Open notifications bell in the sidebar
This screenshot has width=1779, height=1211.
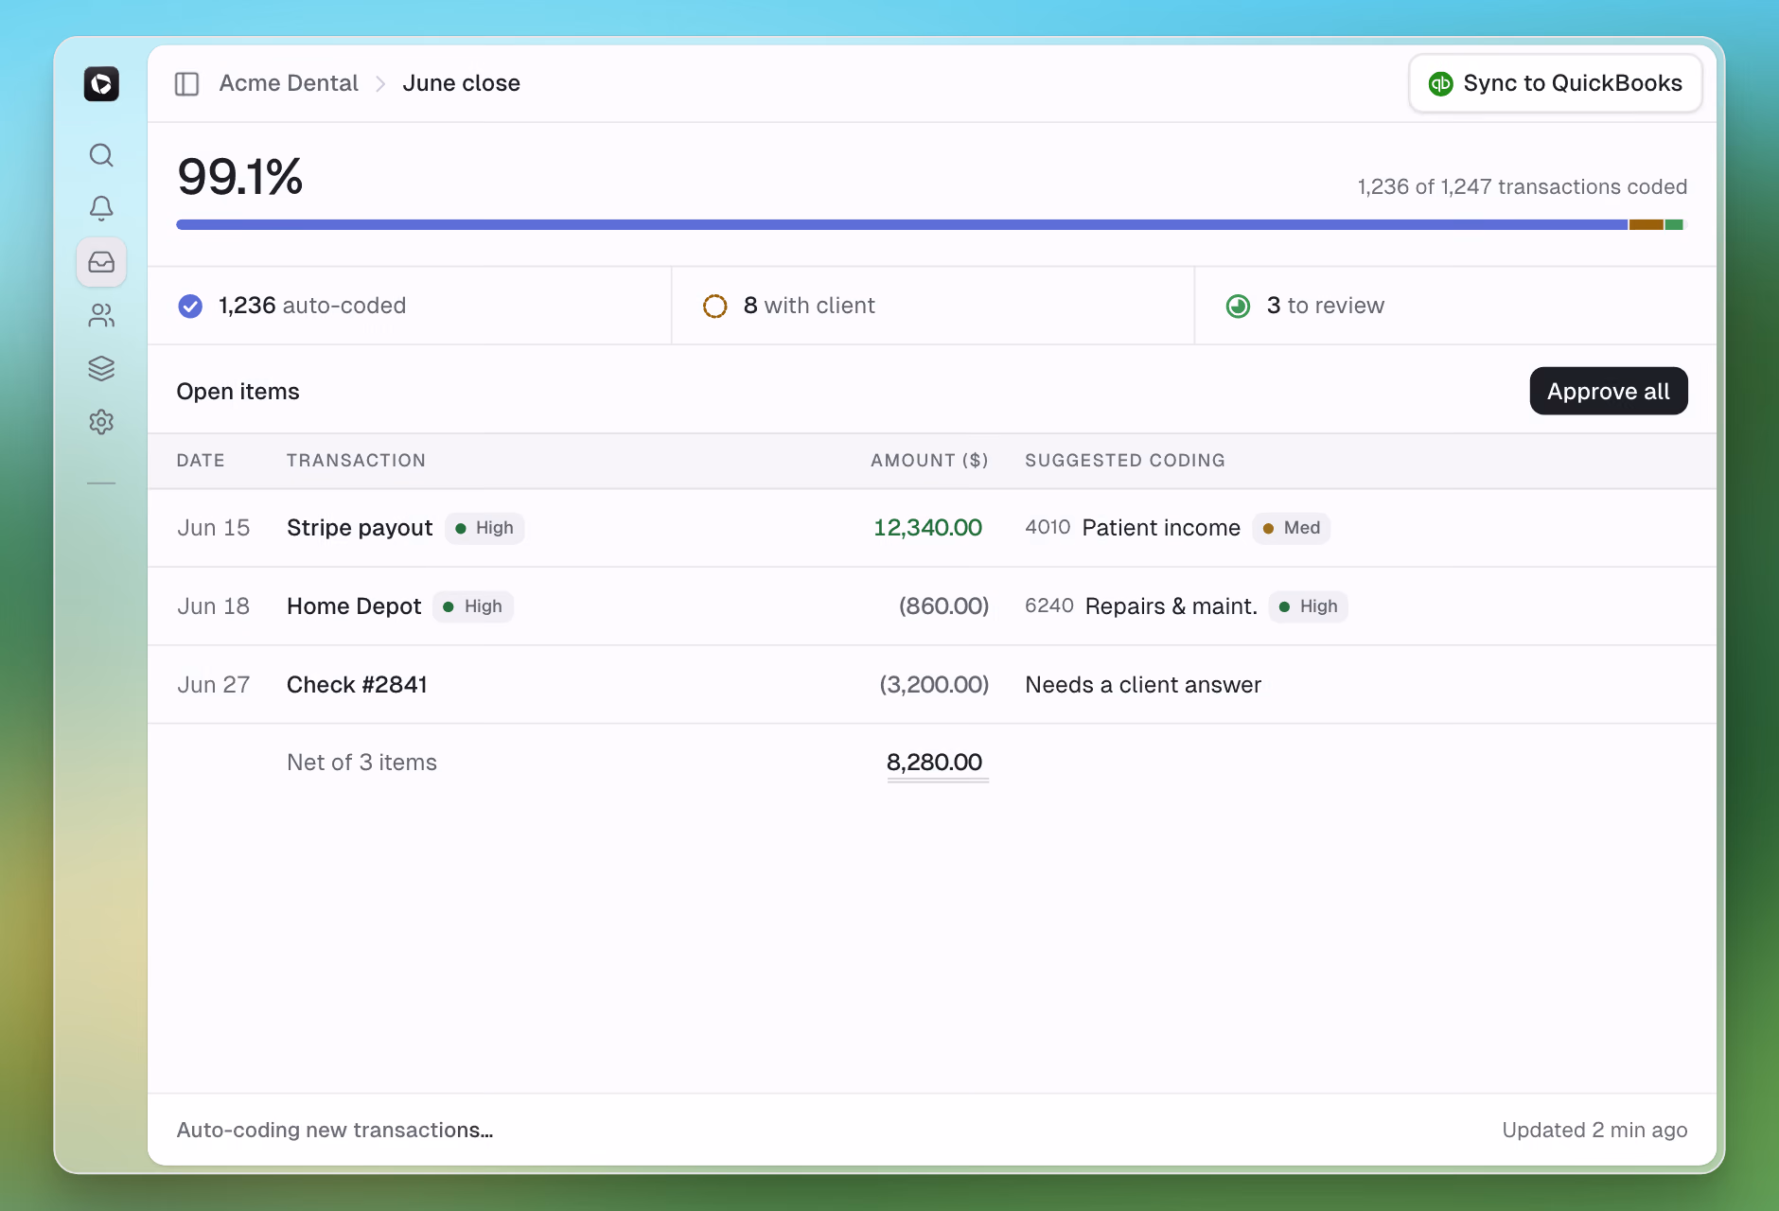[x=101, y=208]
